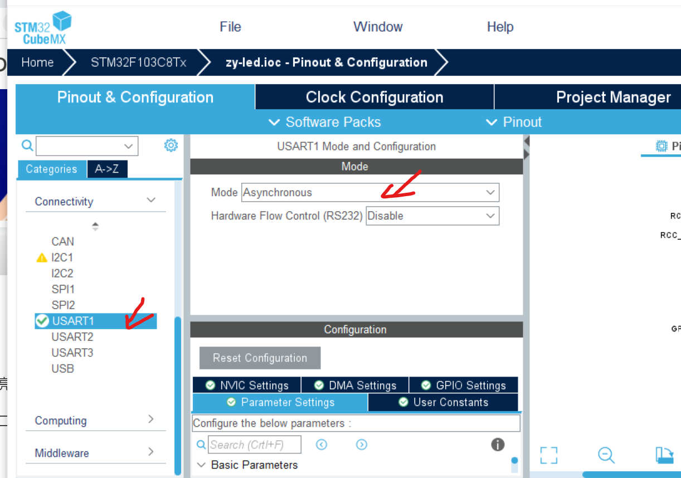Click the I2C1 warning icon
681x478 pixels.
(x=41, y=257)
